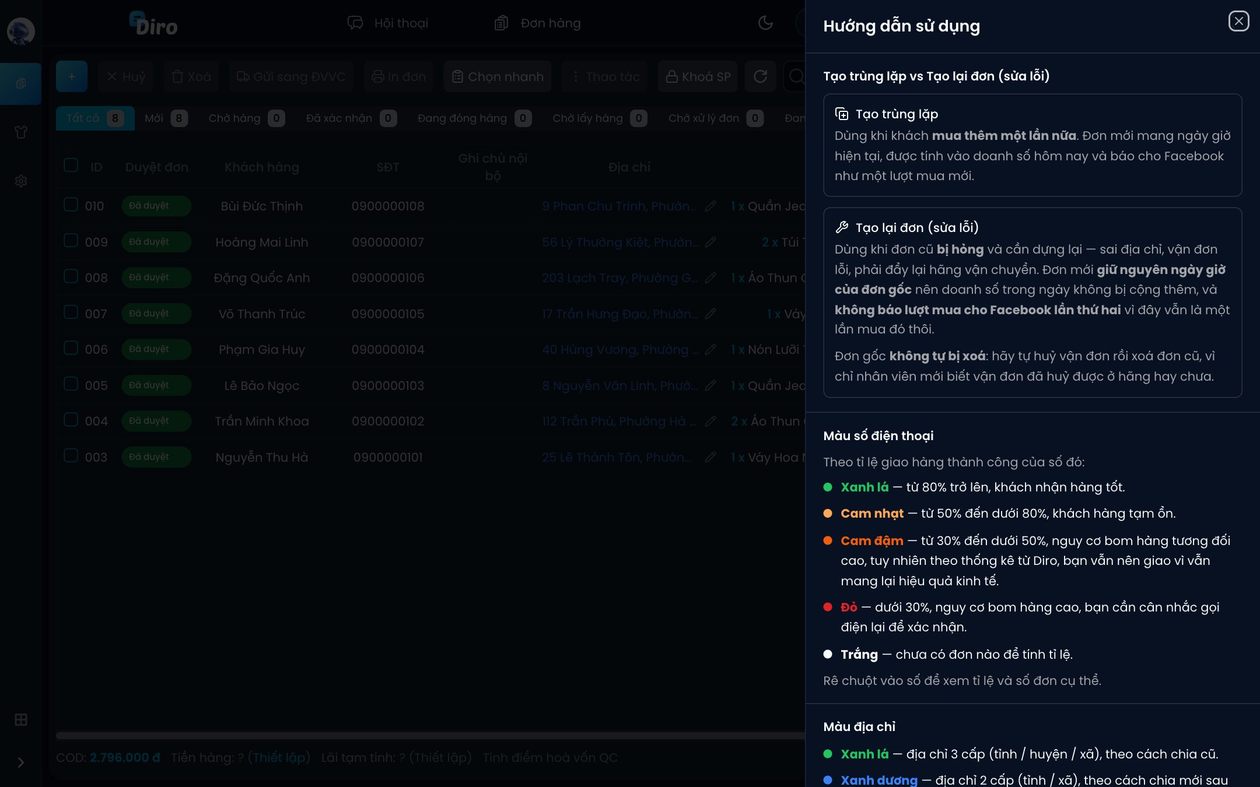Viewport: 1260px width, 787px height.
Task: Click the Xoá button
Action: pos(191,76)
